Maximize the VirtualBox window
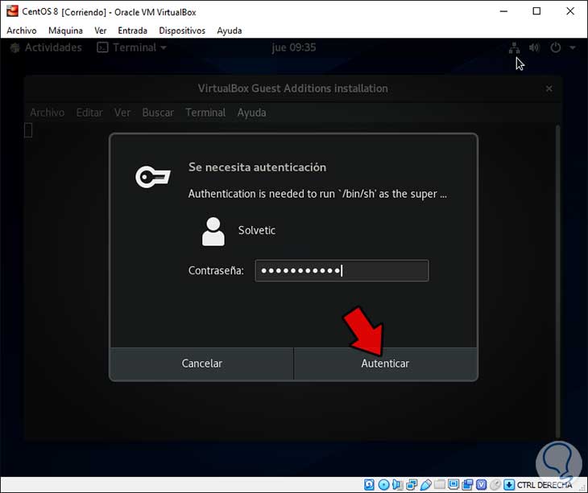Screen dimensions: 588x493 tap(536, 11)
